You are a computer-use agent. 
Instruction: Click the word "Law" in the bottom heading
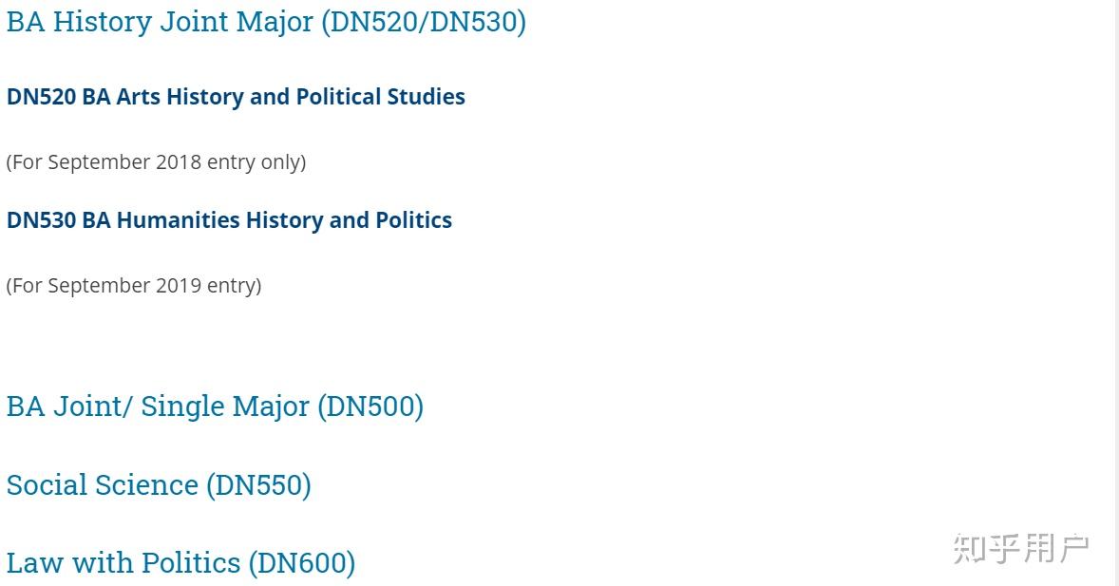[x=34, y=562]
